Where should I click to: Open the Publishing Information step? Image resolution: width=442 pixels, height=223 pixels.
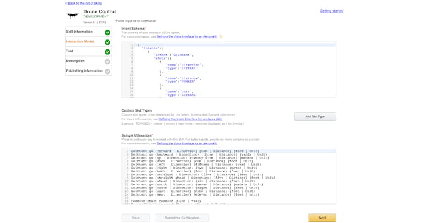click(x=88, y=71)
